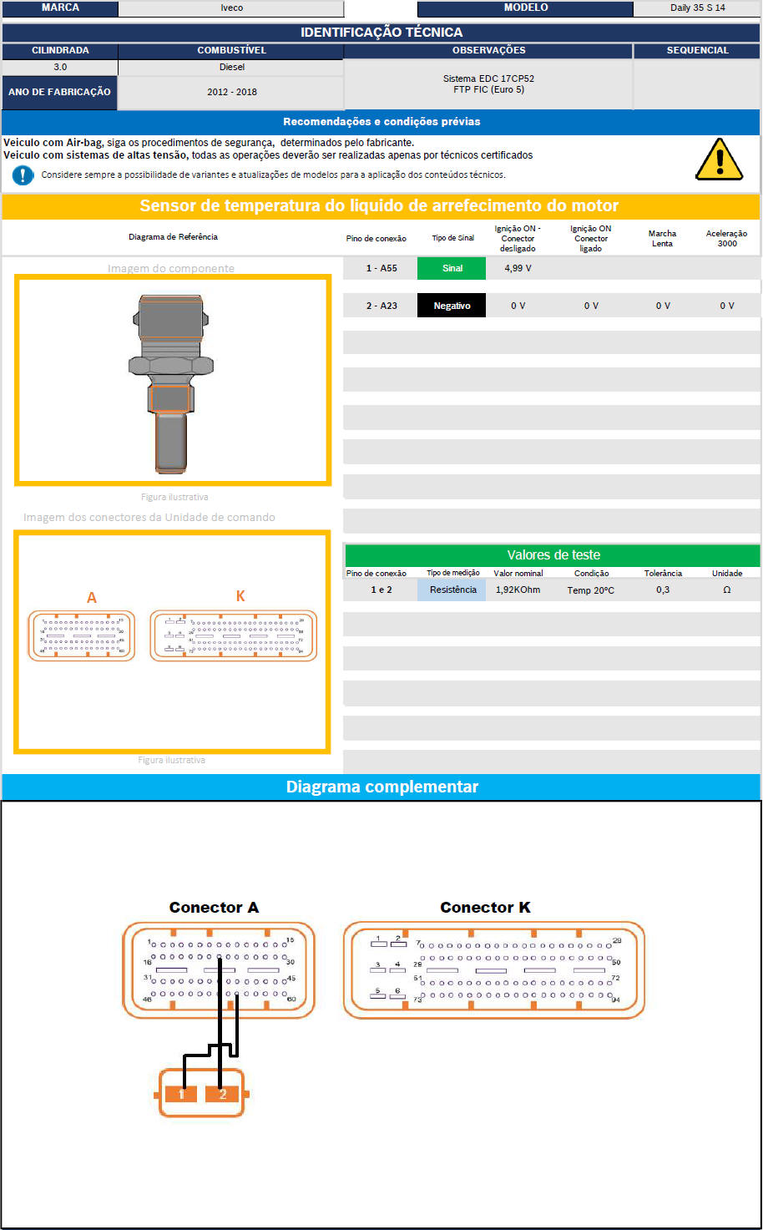The width and height of the screenshot is (763, 1230).
Task: Click the green Sinal signal type cell
Action: [x=452, y=269]
